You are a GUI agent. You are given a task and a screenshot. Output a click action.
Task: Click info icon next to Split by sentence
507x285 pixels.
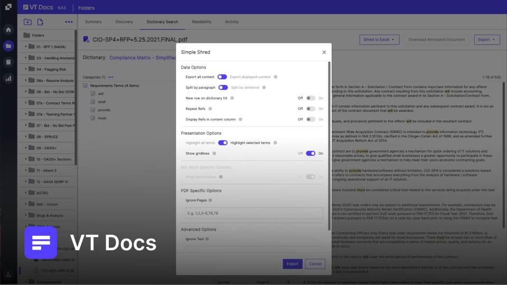pos(264,88)
